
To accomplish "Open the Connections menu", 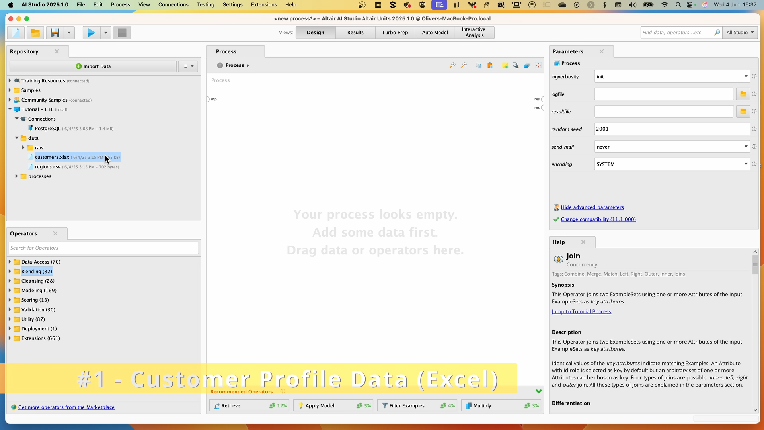I will coord(173,4).
